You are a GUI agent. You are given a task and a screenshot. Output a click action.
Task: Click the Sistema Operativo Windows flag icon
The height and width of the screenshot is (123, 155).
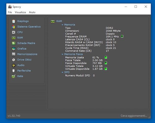(13, 27)
